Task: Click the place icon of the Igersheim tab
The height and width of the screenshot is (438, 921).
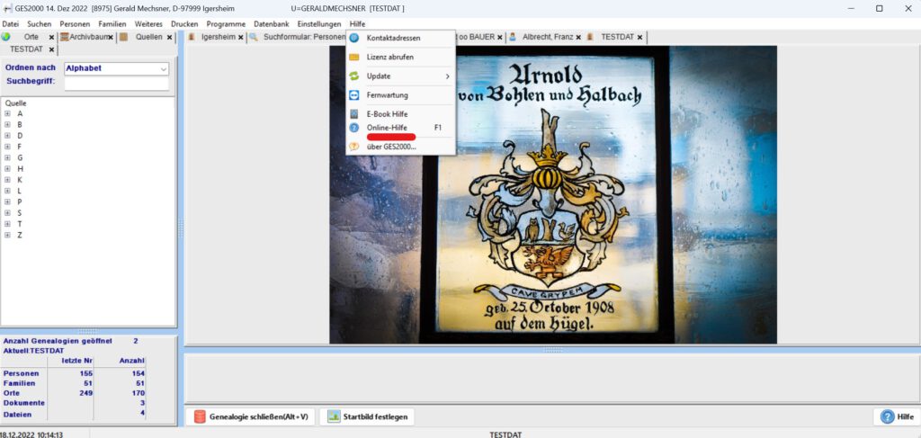Action: coord(192,36)
